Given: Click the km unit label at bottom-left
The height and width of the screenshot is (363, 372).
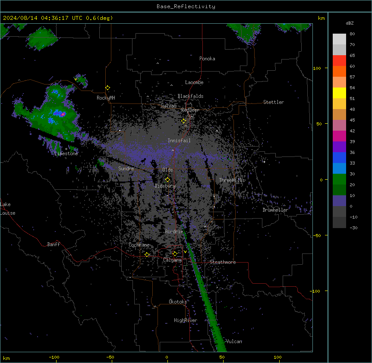Looking at the screenshot, I should [x=6, y=358].
